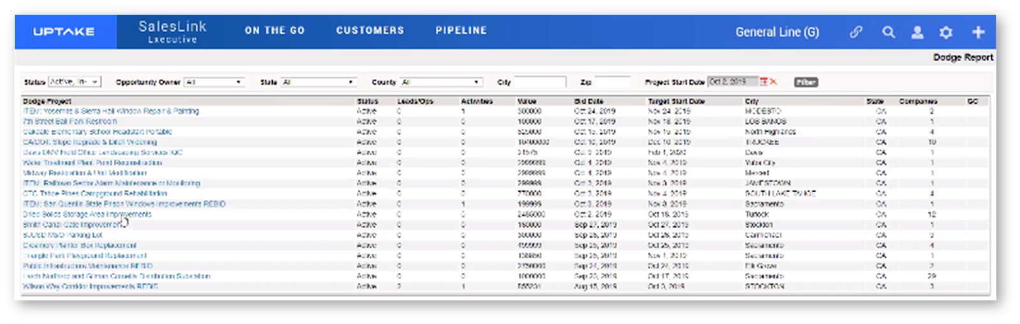Click the Dodge Report title text

point(963,57)
